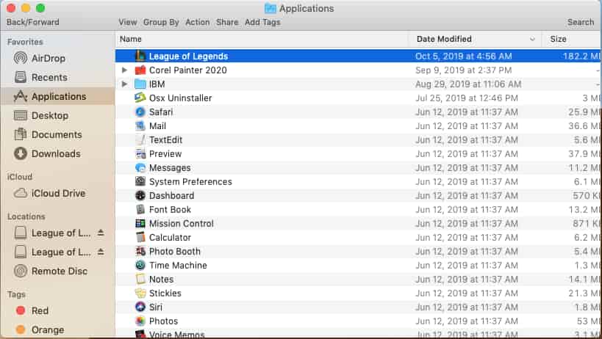Eject the second League of L... volume
The height and width of the screenshot is (339, 602).
click(101, 252)
